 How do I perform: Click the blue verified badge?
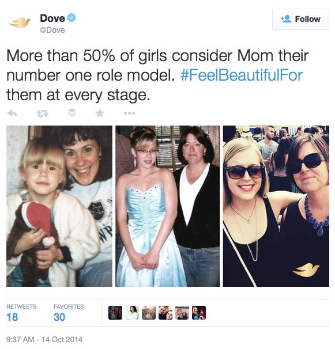(x=71, y=18)
